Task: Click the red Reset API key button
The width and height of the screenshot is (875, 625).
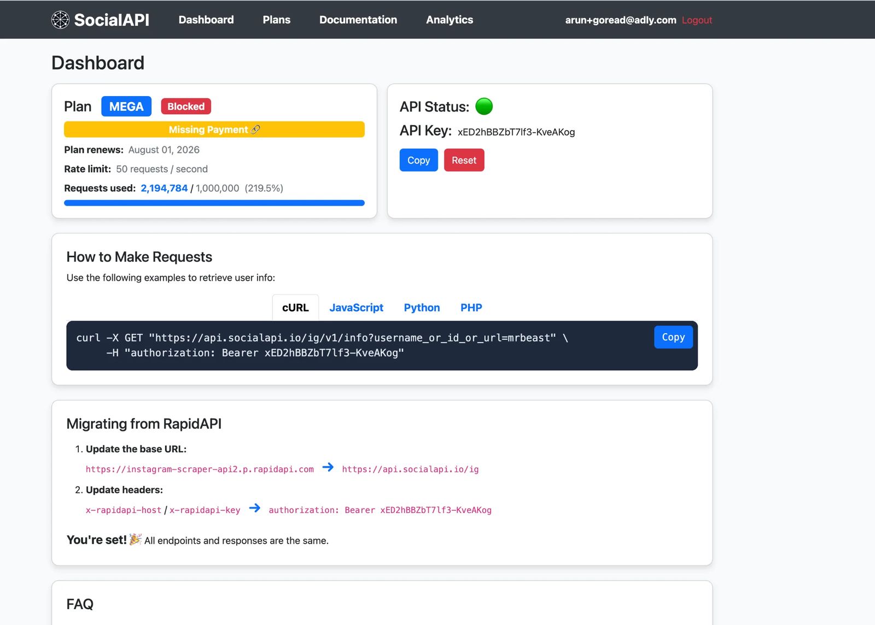Action: (464, 160)
